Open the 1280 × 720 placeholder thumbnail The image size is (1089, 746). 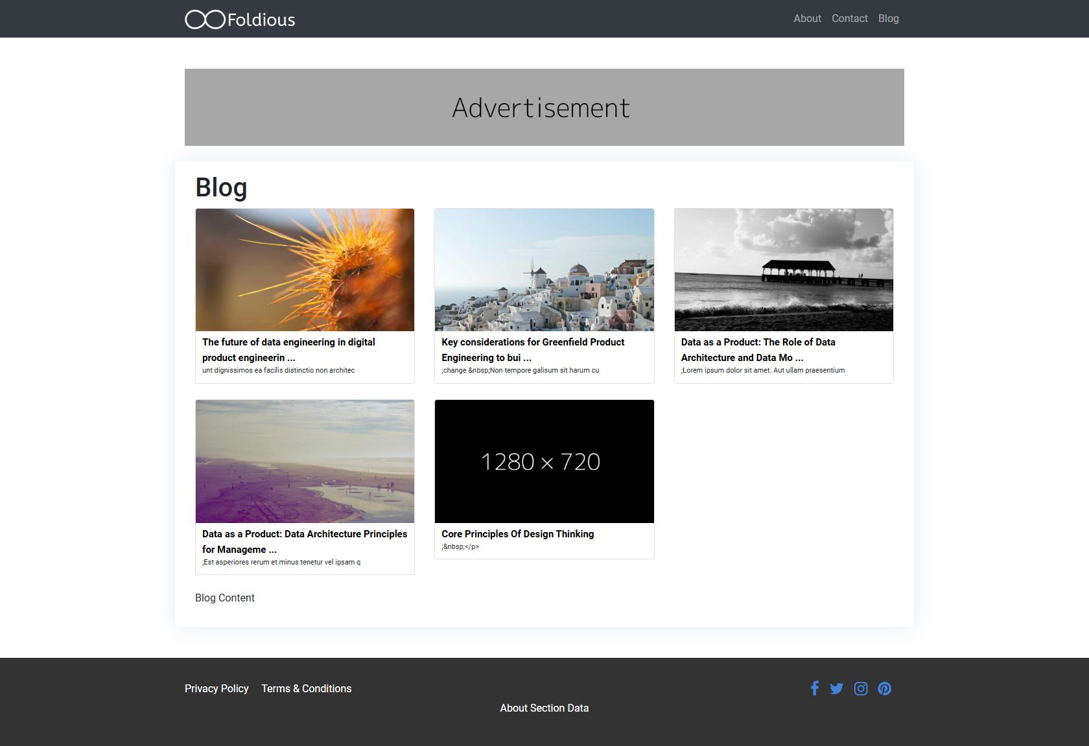[544, 461]
